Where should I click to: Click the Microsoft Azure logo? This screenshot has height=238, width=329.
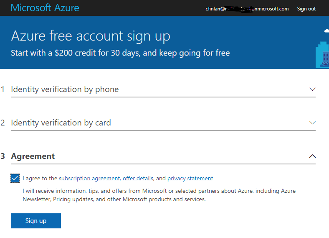click(45, 8)
